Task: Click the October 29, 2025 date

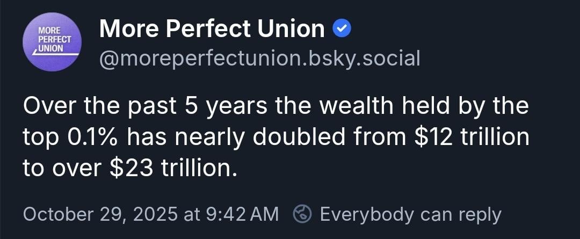Action: pyautogui.click(x=101, y=214)
